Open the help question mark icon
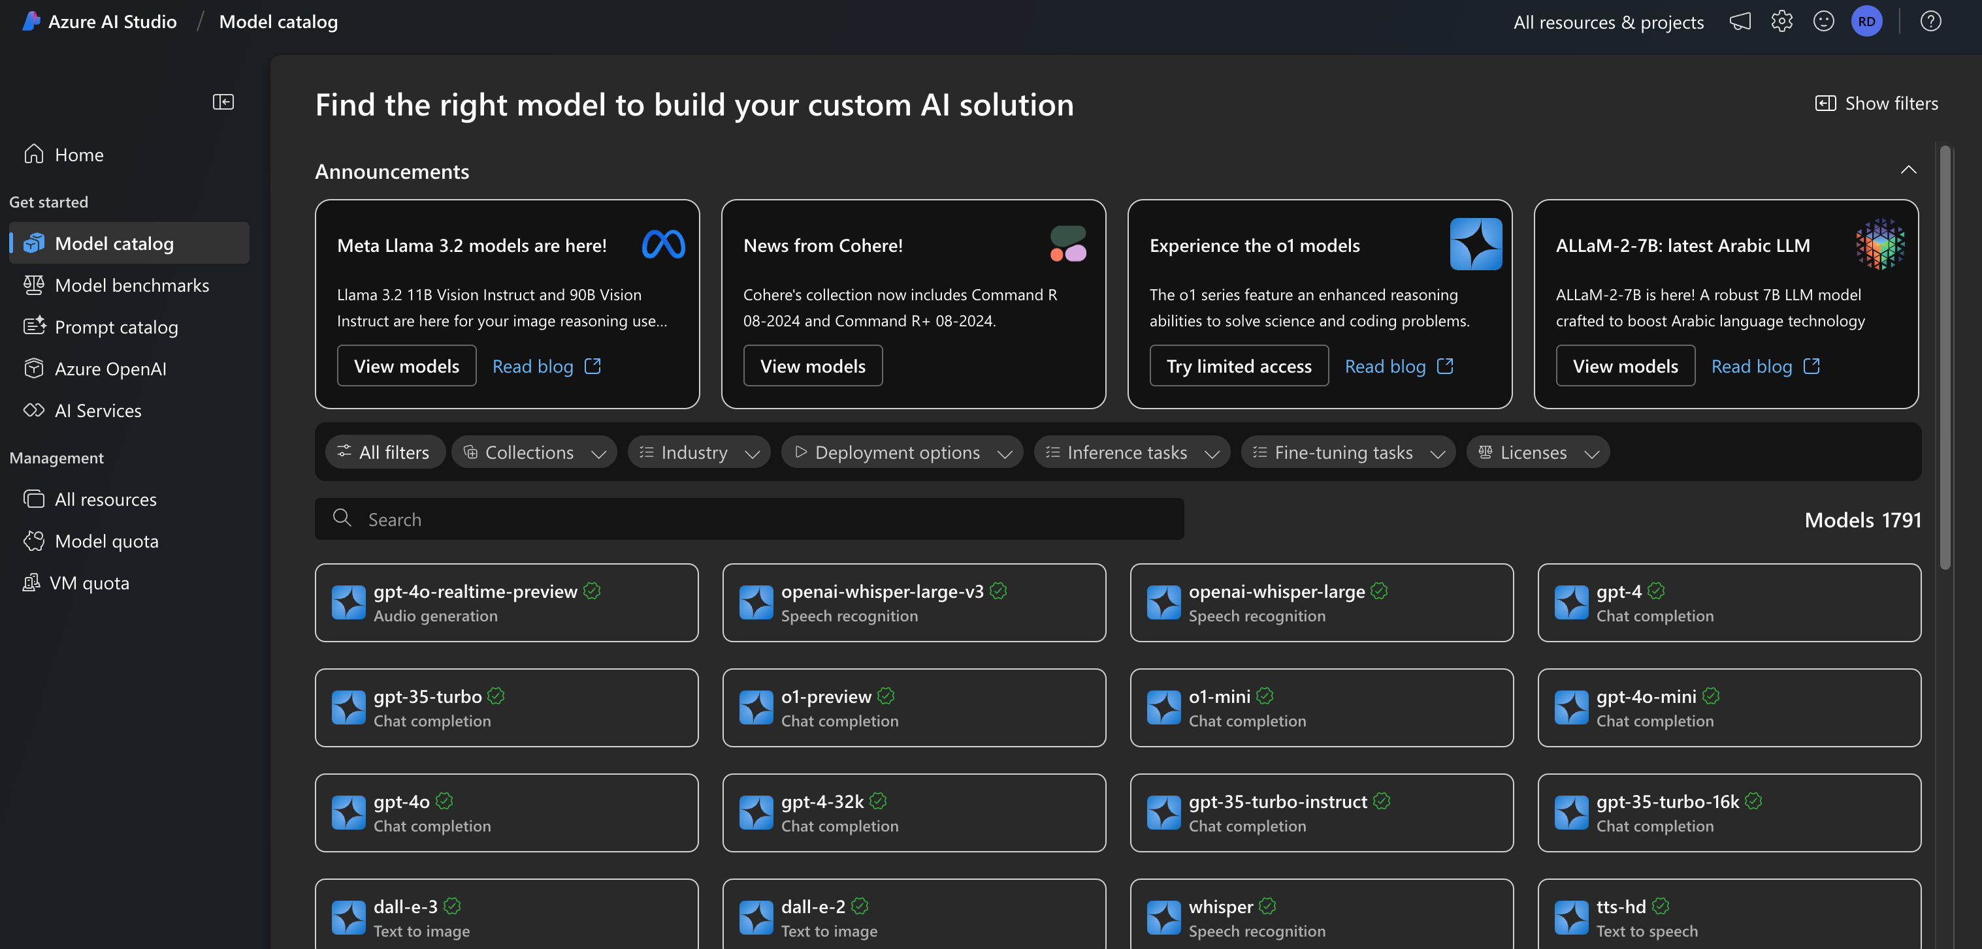 (x=1930, y=22)
